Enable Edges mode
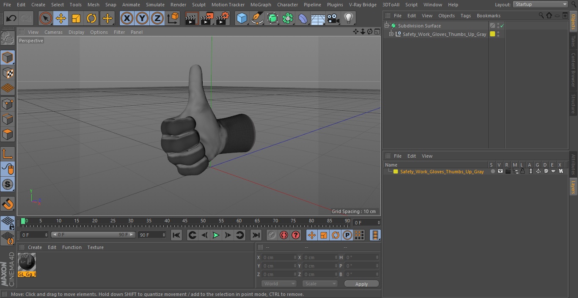The height and width of the screenshot is (298, 578). (8, 119)
